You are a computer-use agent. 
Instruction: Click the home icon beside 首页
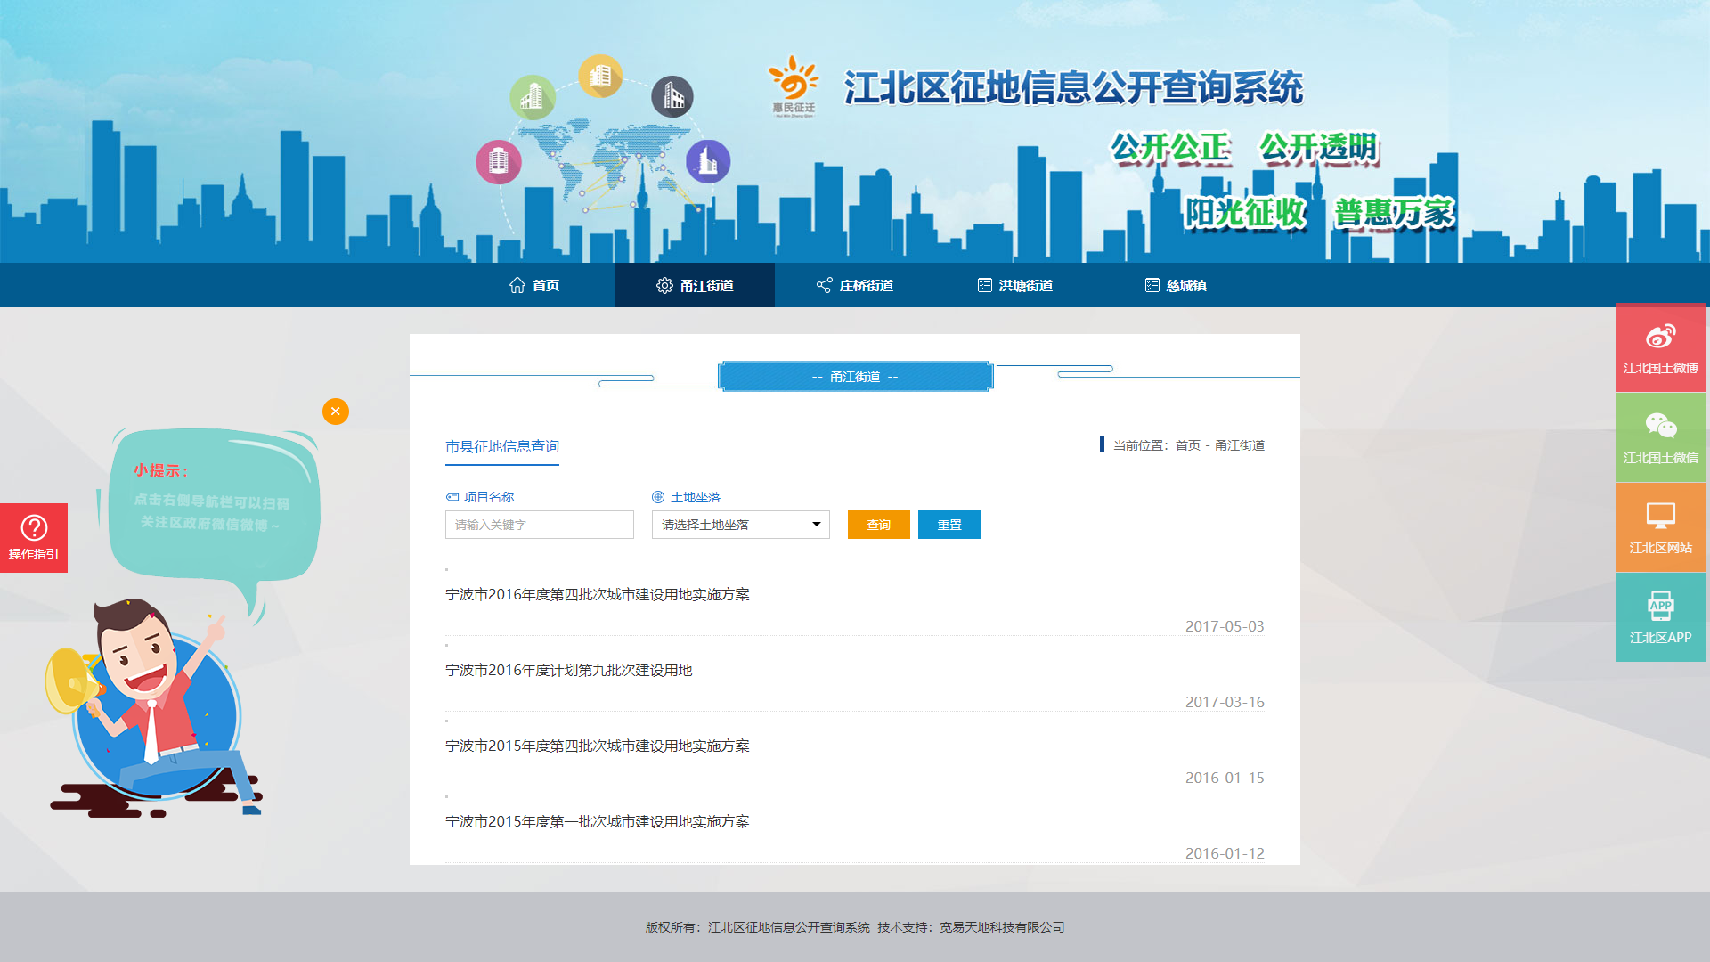518,285
